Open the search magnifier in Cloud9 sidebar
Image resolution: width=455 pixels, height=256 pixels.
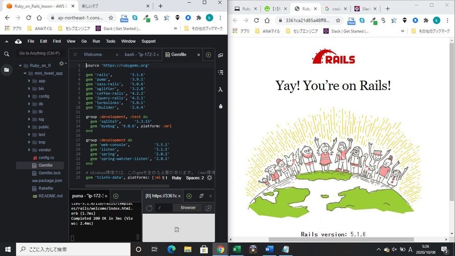coord(7,54)
